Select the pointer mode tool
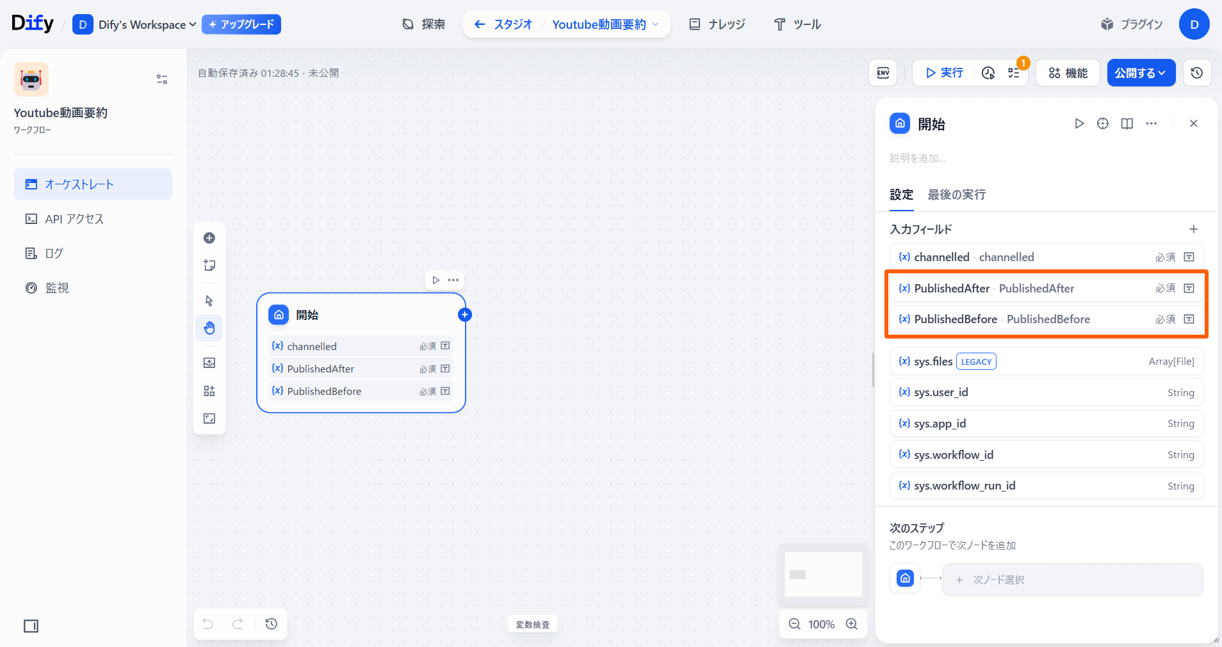 [209, 301]
